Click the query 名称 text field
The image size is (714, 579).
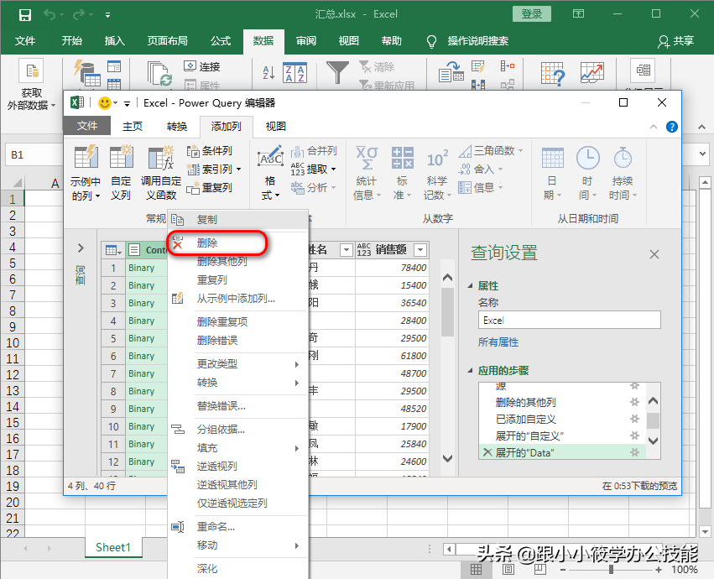click(569, 321)
